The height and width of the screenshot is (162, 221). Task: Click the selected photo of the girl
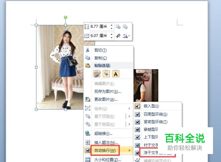[x=60, y=67]
